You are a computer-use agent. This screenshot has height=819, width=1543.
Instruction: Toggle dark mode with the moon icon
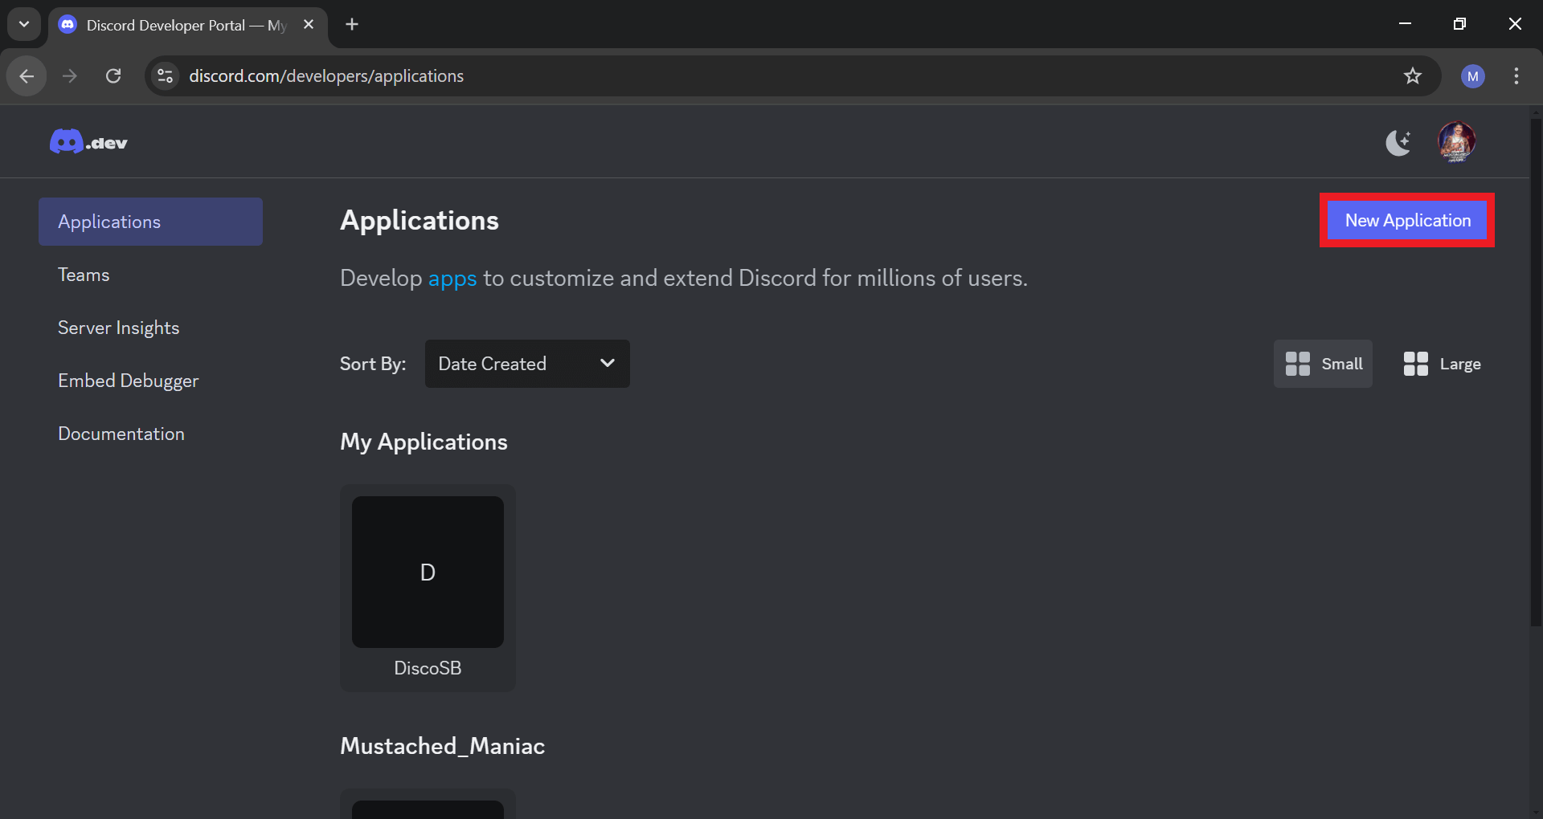(x=1398, y=141)
